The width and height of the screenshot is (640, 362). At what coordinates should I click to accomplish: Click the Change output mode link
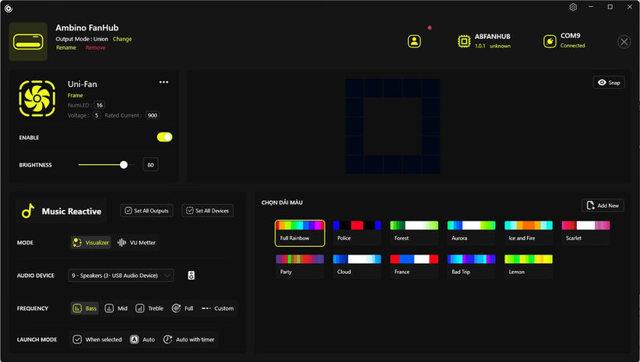122,39
